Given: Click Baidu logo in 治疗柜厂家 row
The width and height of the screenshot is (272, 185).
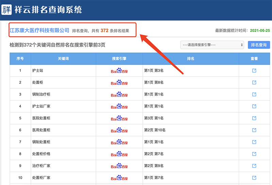Looking at the screenshot, I should click(x=119, y=166).
